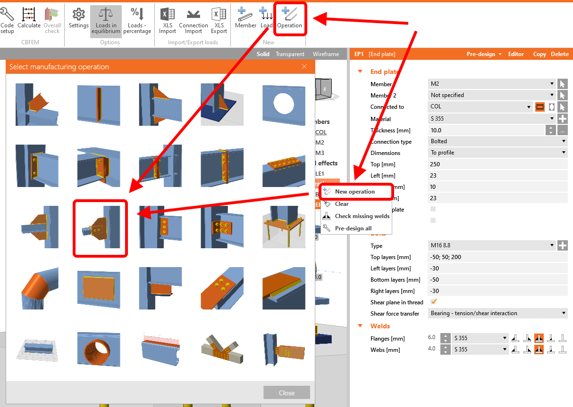The height and width of the screenshot is (407, 573).
Task: Choose the dark blue base plate stiffener thumbnail
Action: click(x=222, y=106)
